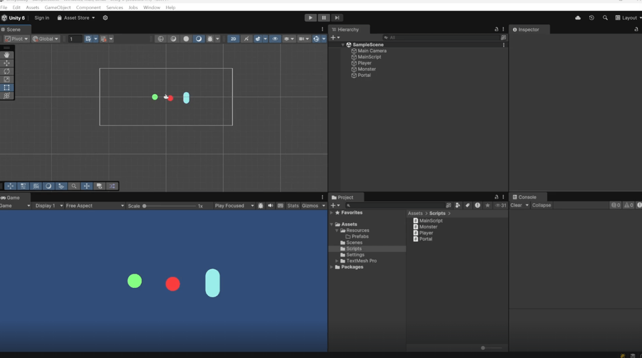Open Global handle rotation dropdown
The height and width of the screenshot is (358, 642).
[x=45, y=39]
